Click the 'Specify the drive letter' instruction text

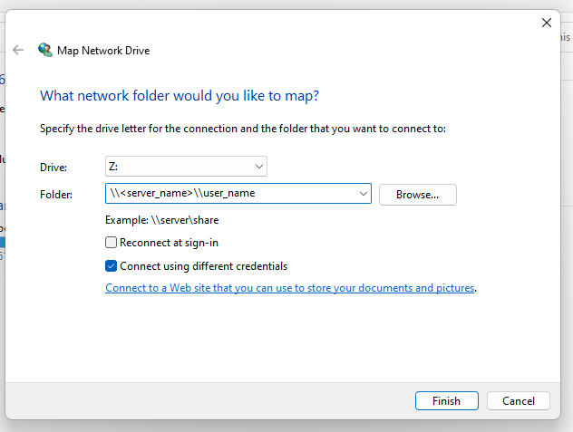click(x=243, y=129)
